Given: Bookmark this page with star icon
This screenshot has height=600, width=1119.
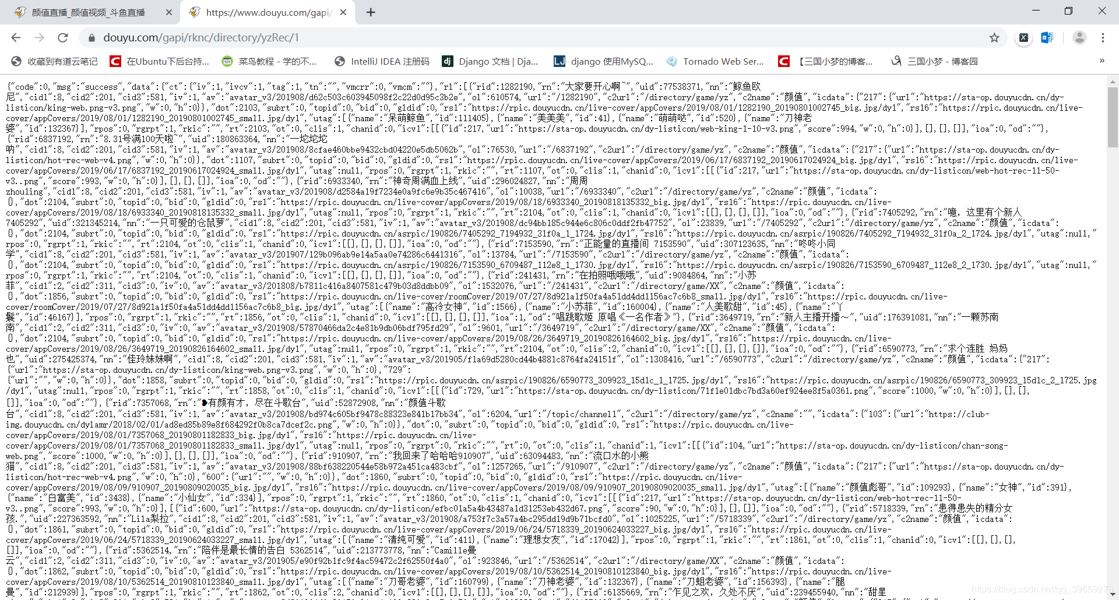Looking at the screenshot, I should (x=994, y=38).
